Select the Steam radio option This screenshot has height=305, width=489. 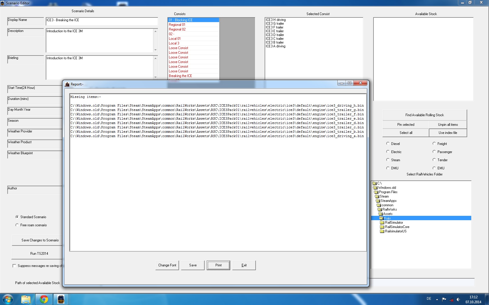(x=388, y=160)
